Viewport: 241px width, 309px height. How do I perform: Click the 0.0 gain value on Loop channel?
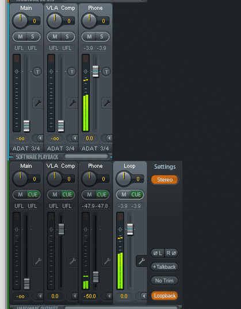[124, 296]
